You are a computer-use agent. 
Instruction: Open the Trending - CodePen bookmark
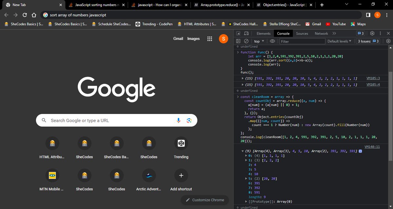point(154,24)
